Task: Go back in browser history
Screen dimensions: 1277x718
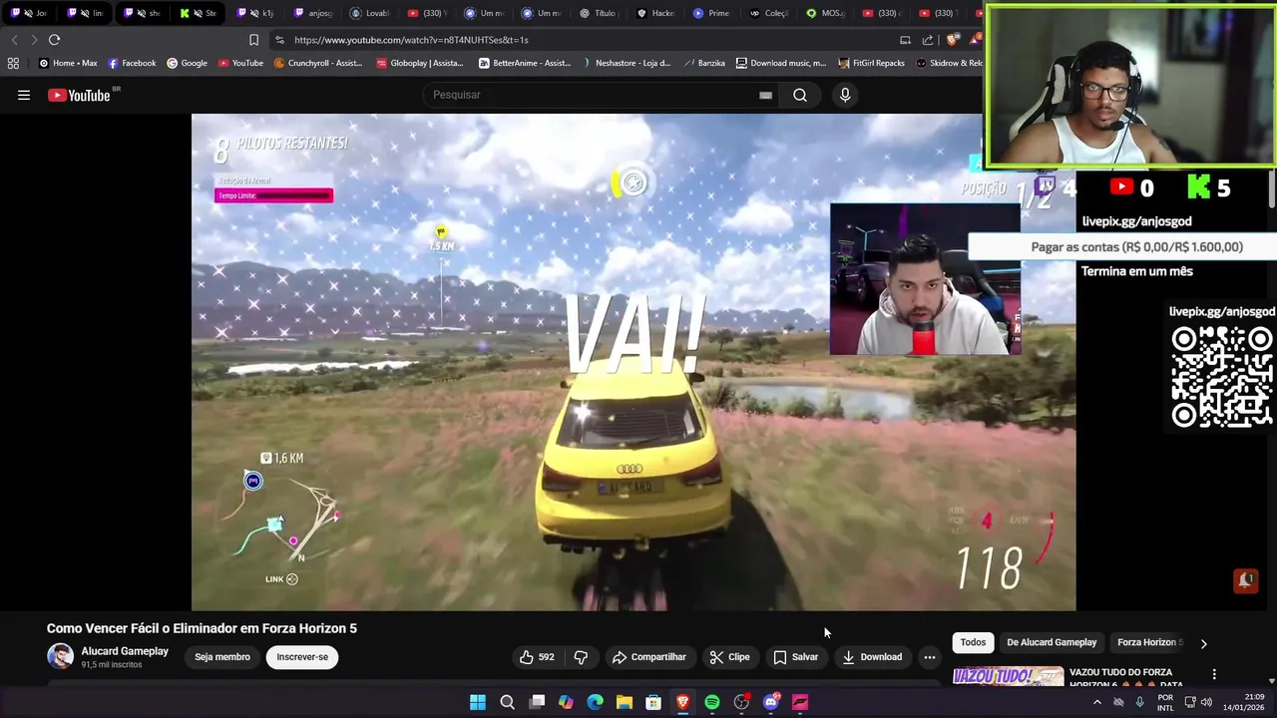Action: click(14, 40)
